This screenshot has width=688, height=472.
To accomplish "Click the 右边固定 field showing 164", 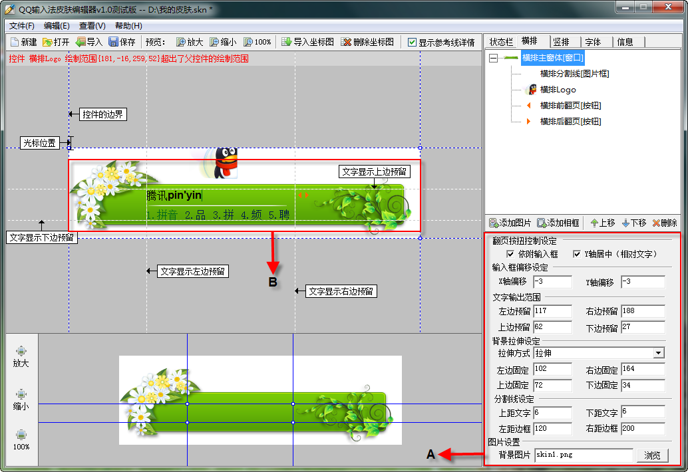I will point(643,370).
